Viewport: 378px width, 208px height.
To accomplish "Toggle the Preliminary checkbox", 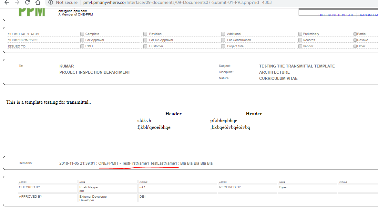I will (x=300, y=34).
